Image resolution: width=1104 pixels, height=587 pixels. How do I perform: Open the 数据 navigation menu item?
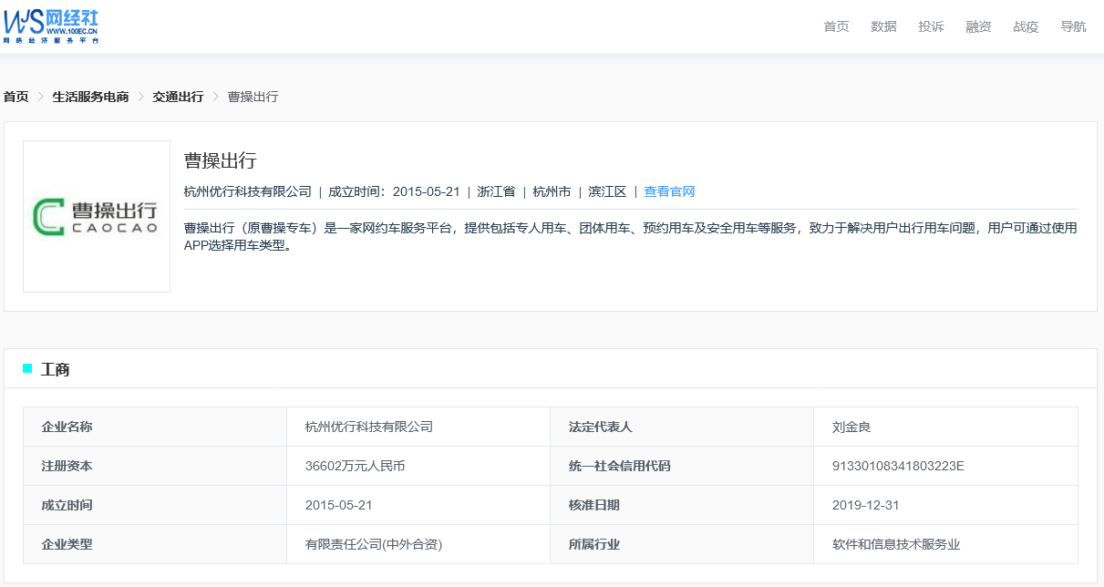(883, 26)
